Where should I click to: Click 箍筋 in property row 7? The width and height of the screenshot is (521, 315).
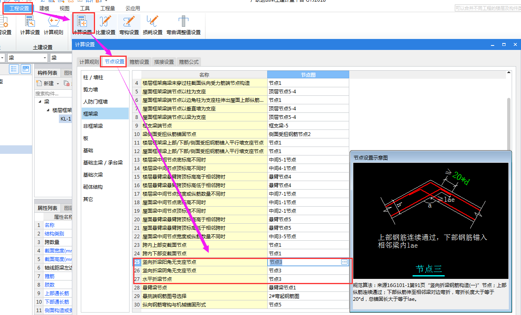point(50,276)
